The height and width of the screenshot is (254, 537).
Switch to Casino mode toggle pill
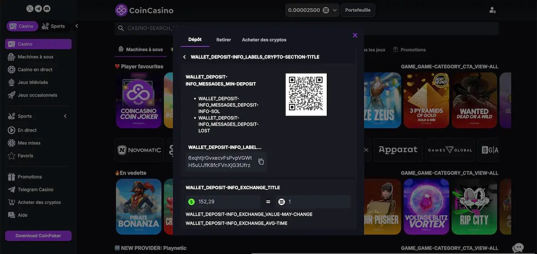point(22,26)
